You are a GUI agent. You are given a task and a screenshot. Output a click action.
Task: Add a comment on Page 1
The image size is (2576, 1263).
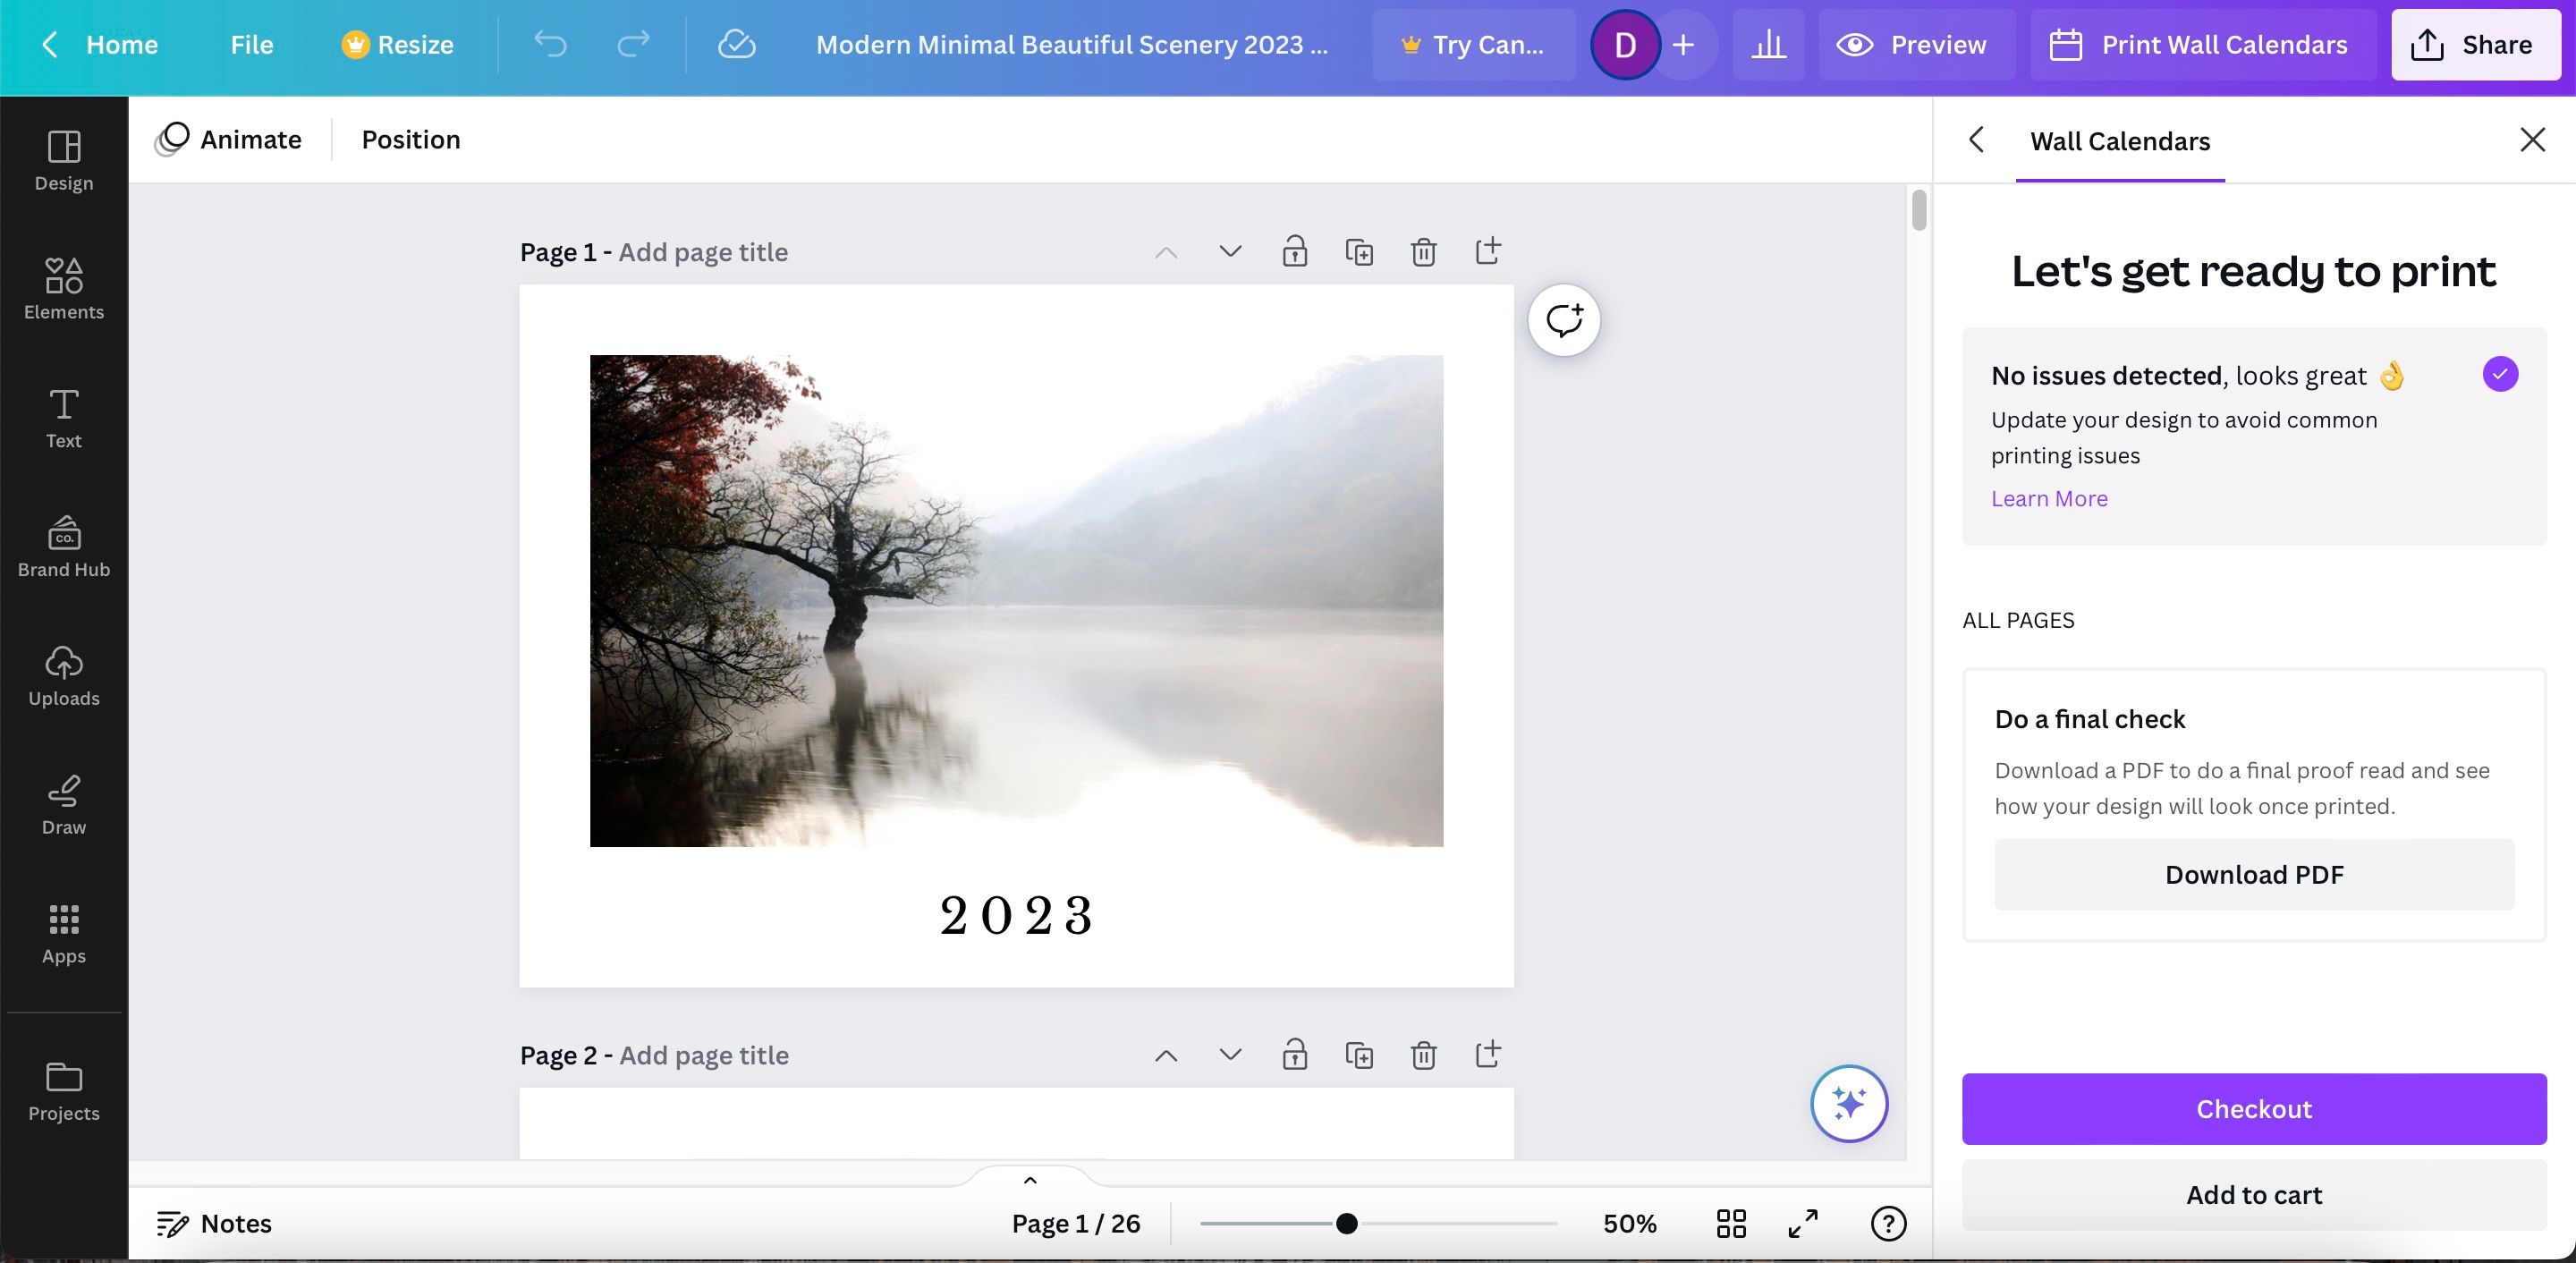1563,320
